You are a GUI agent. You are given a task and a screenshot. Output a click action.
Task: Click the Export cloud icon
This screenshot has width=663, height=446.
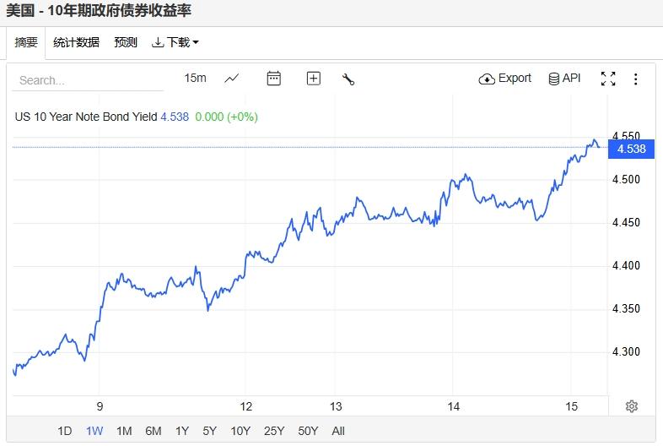pyautogui.click(x=487, y=79)
